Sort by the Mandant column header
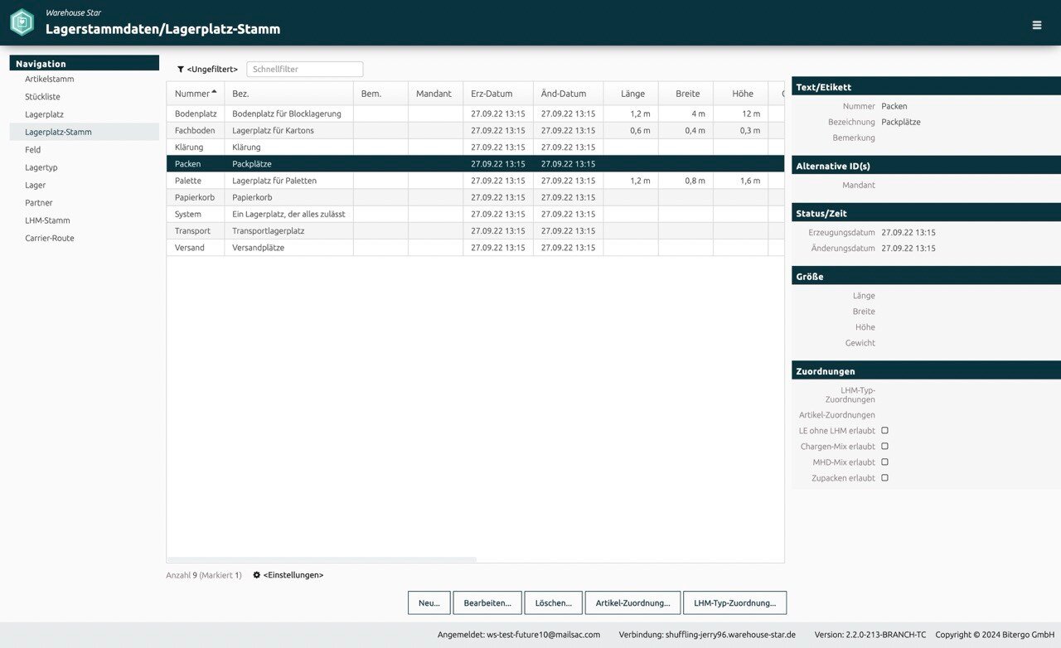The width and height of the screenshot is (1061, 648). pos(435,94)
